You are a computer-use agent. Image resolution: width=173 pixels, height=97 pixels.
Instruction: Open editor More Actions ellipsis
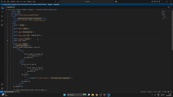pos(171,7)
